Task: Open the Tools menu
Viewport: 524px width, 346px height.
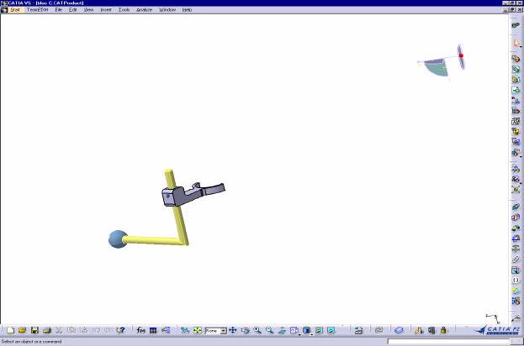Action: pyautogui.click(x=124, y=9)
